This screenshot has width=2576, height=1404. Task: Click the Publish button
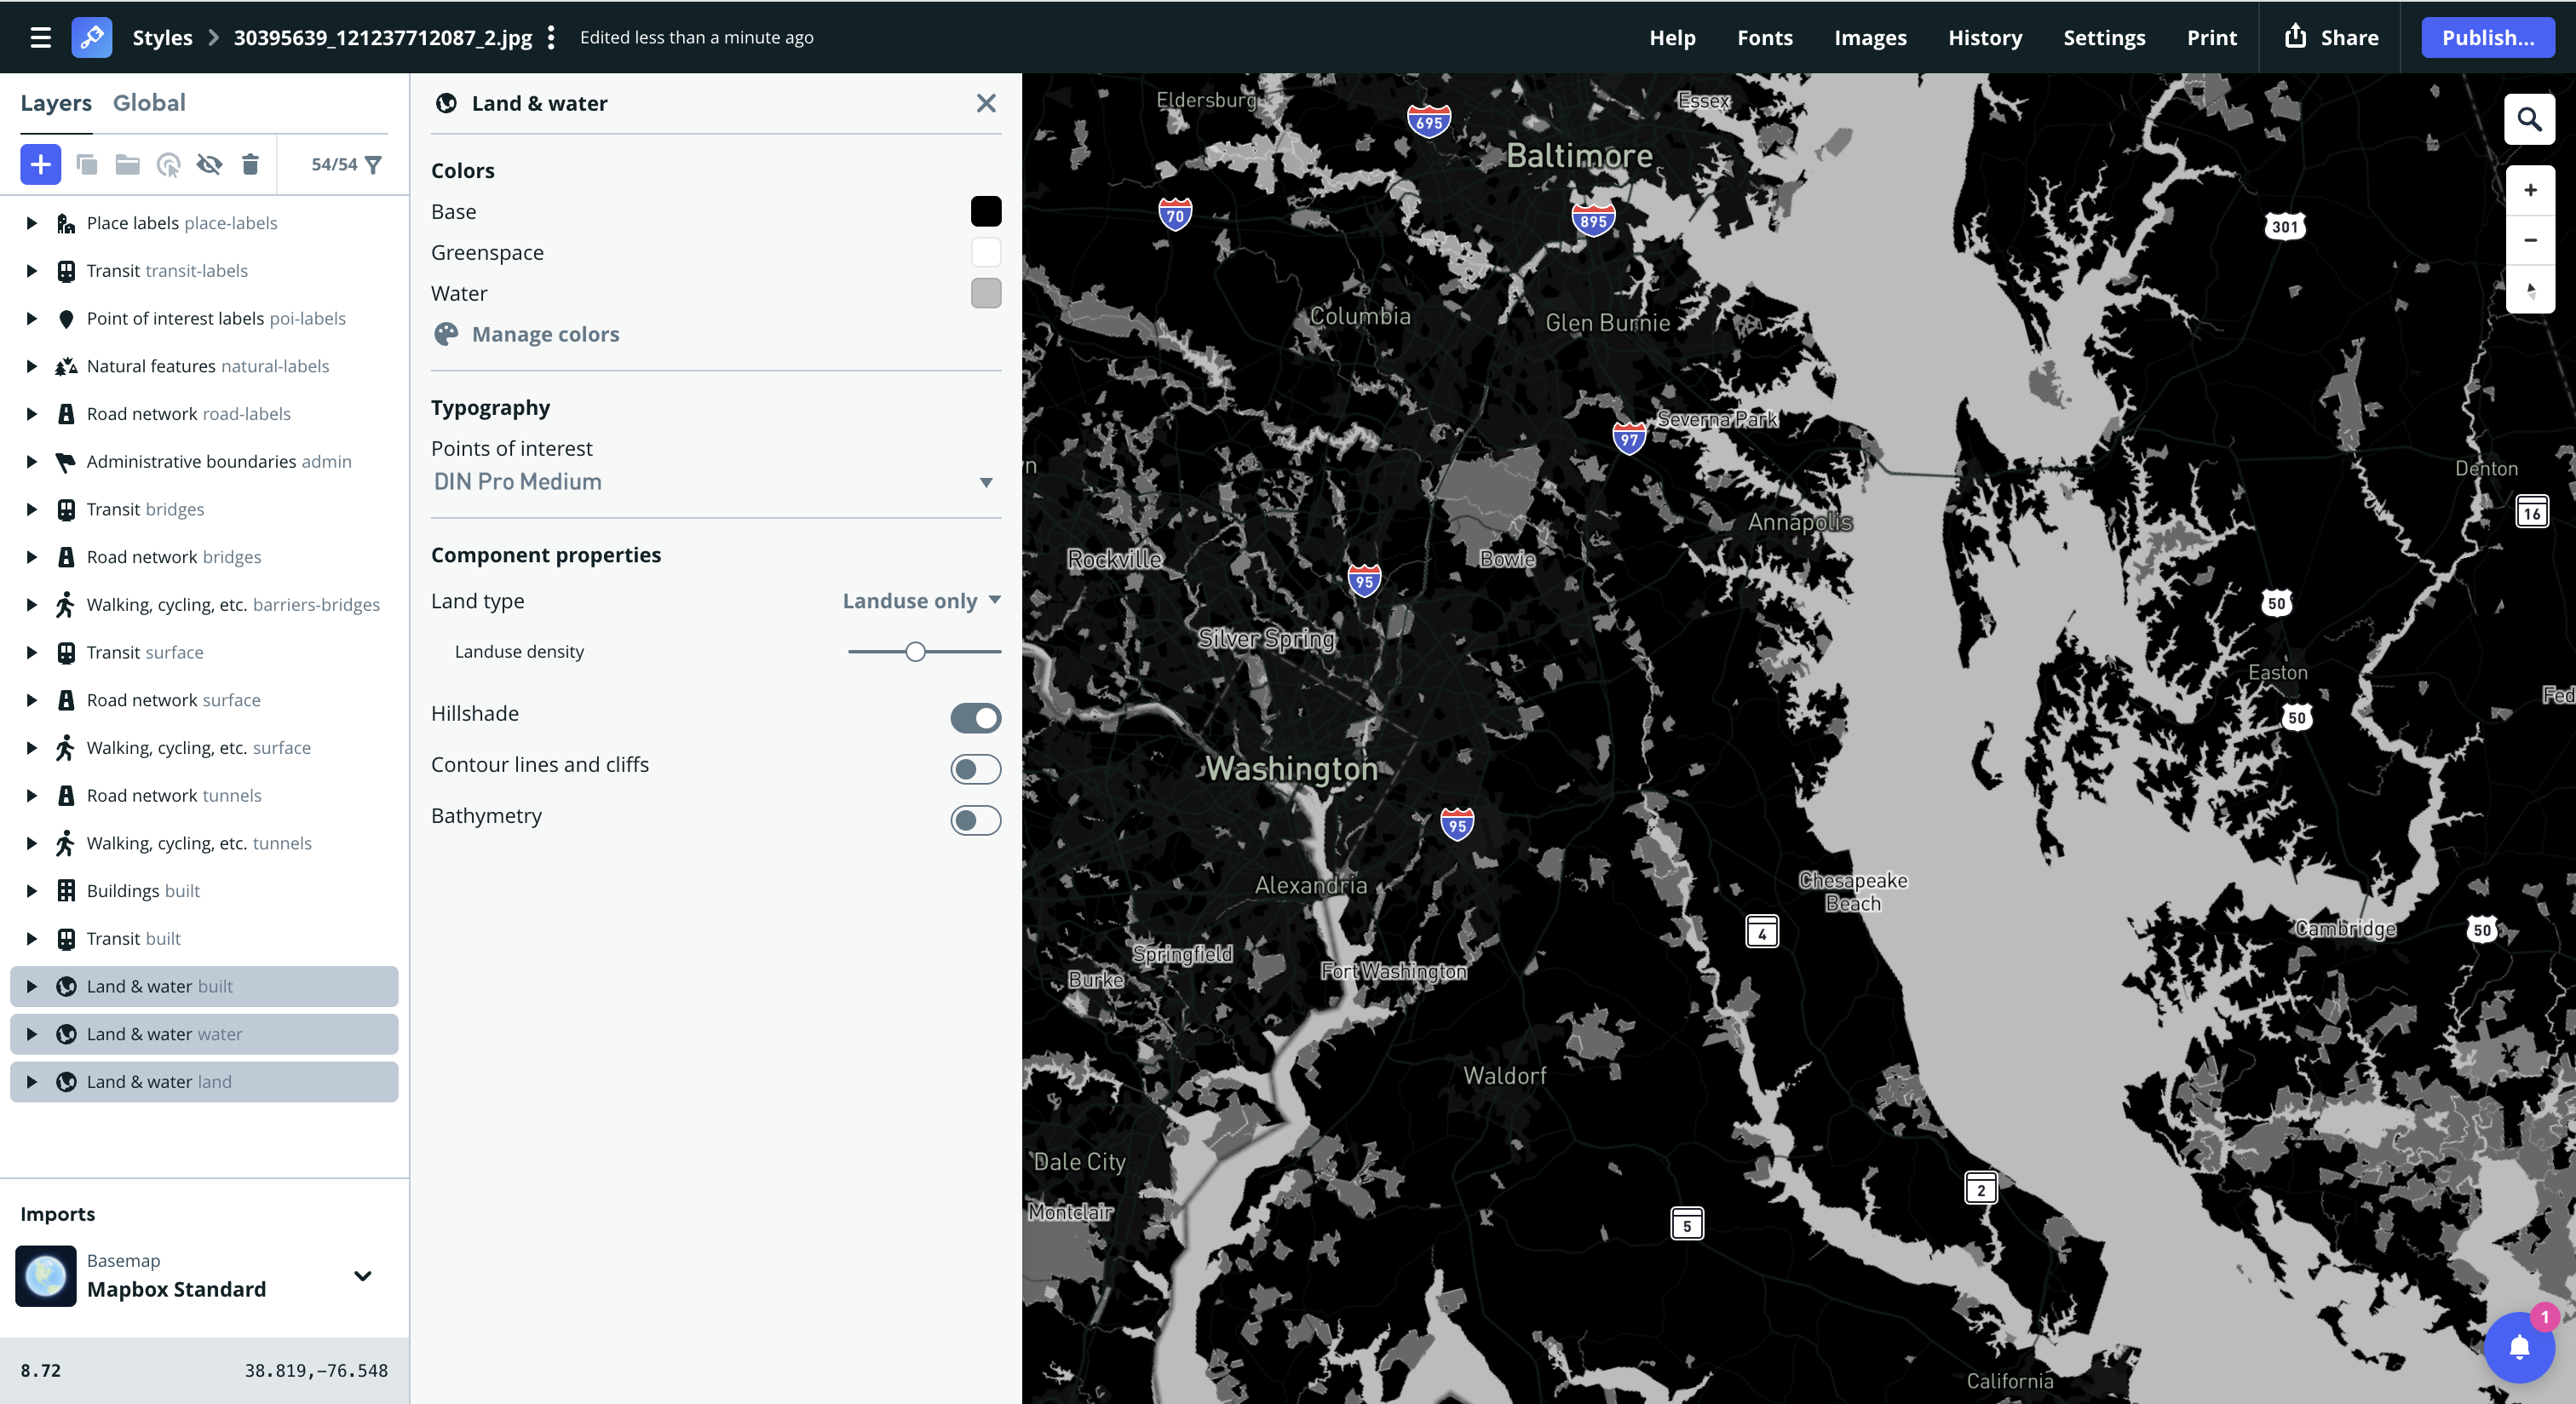2487,37
